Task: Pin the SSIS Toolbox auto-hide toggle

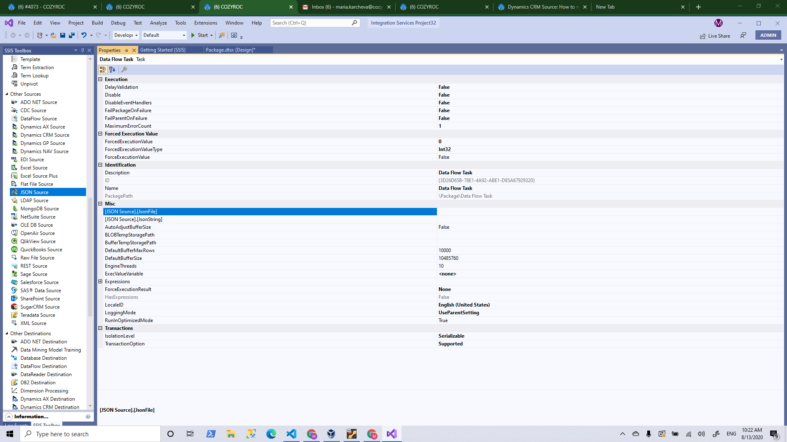Action: pyautogui.click(x=82, y=50)
